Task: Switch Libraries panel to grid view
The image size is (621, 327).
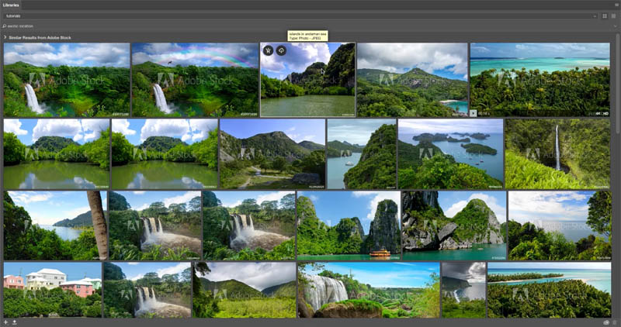Action: pos(605,16)
